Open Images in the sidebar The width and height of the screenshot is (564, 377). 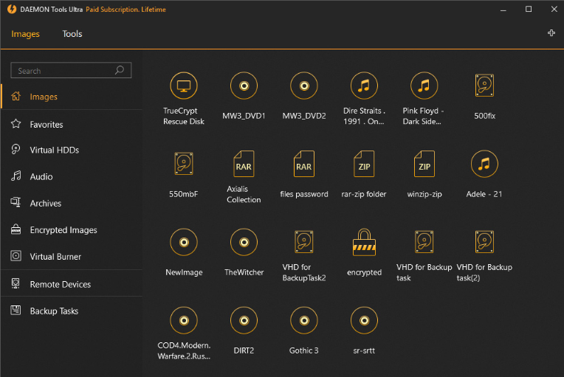[x=72, y=97]
